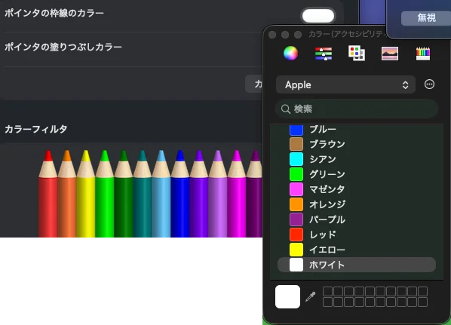The image size is (451, 325).
Task: Select the パープル color row
Action: (x=357, y=219)
